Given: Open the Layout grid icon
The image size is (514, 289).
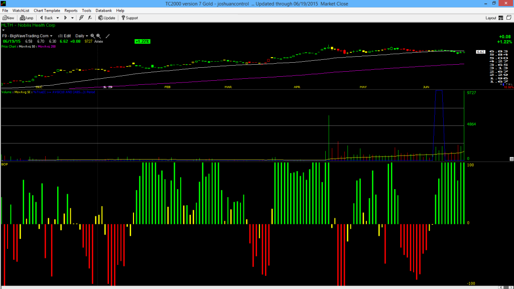Looking at the screenshot, I should click(500, 18).
